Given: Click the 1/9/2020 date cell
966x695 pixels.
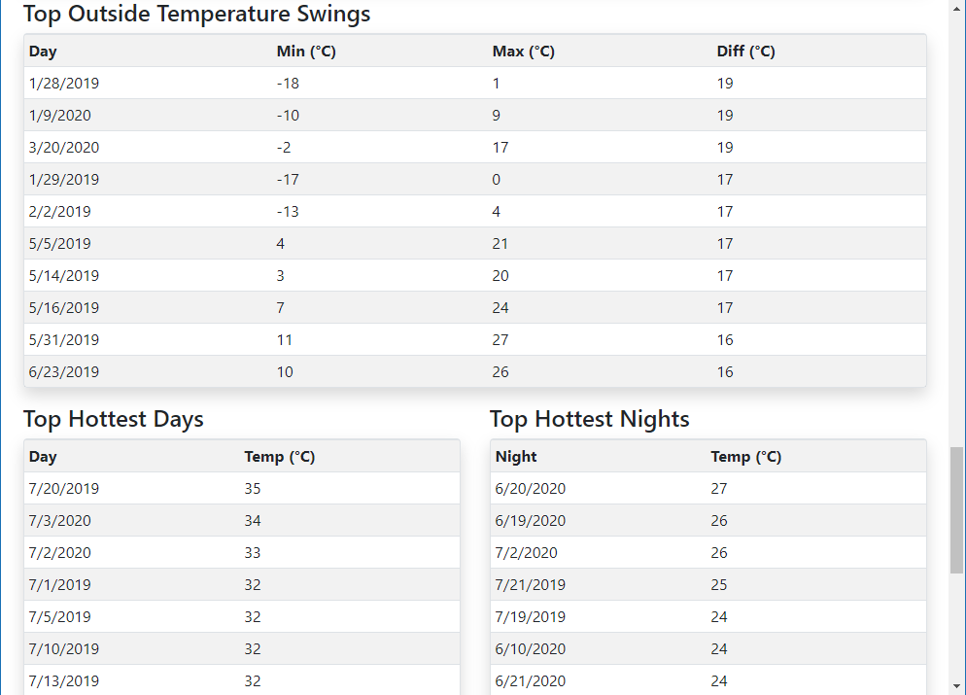Looking at the screenshot, I should pos(60,116).
